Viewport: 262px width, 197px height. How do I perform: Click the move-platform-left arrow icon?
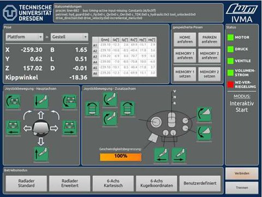coord(13,128)
